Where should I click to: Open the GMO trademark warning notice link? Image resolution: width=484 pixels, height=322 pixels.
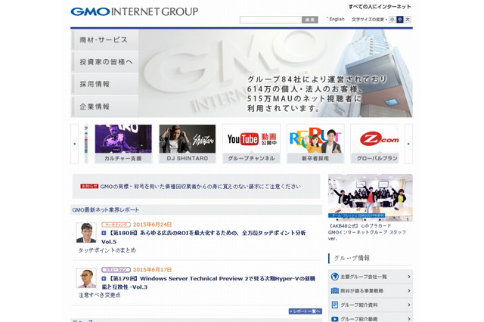200,186
